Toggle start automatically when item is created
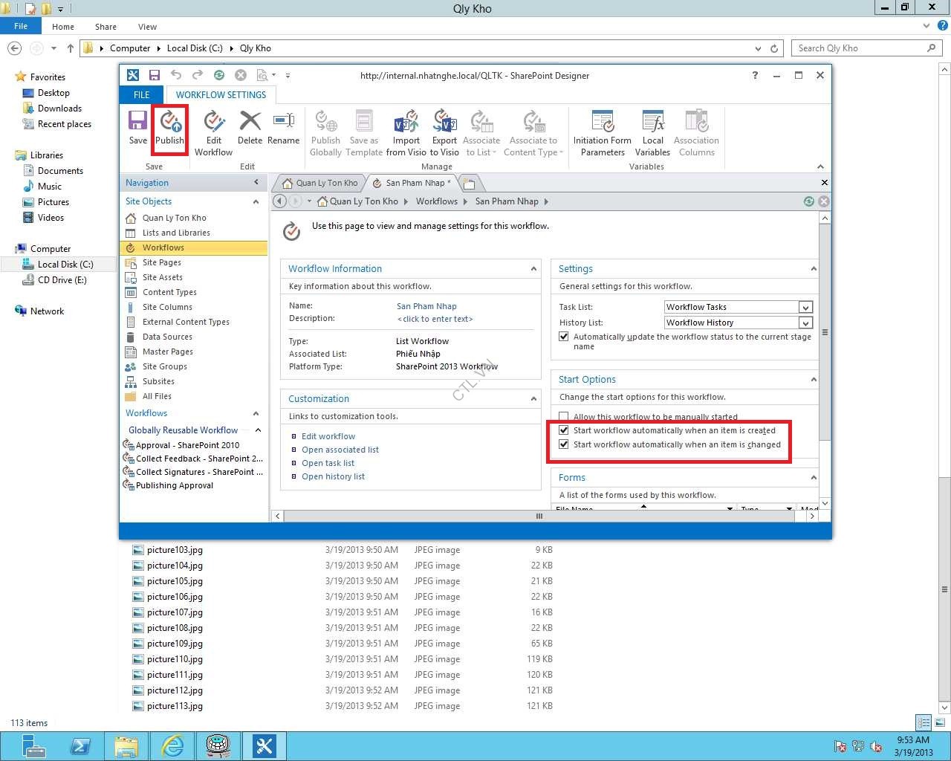 pyautogui.click(x=564, y=430)
